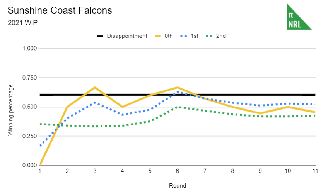The image size is (321, 193).
Task: Click the yellow line's peak at round 3
Action: (95, 88)
